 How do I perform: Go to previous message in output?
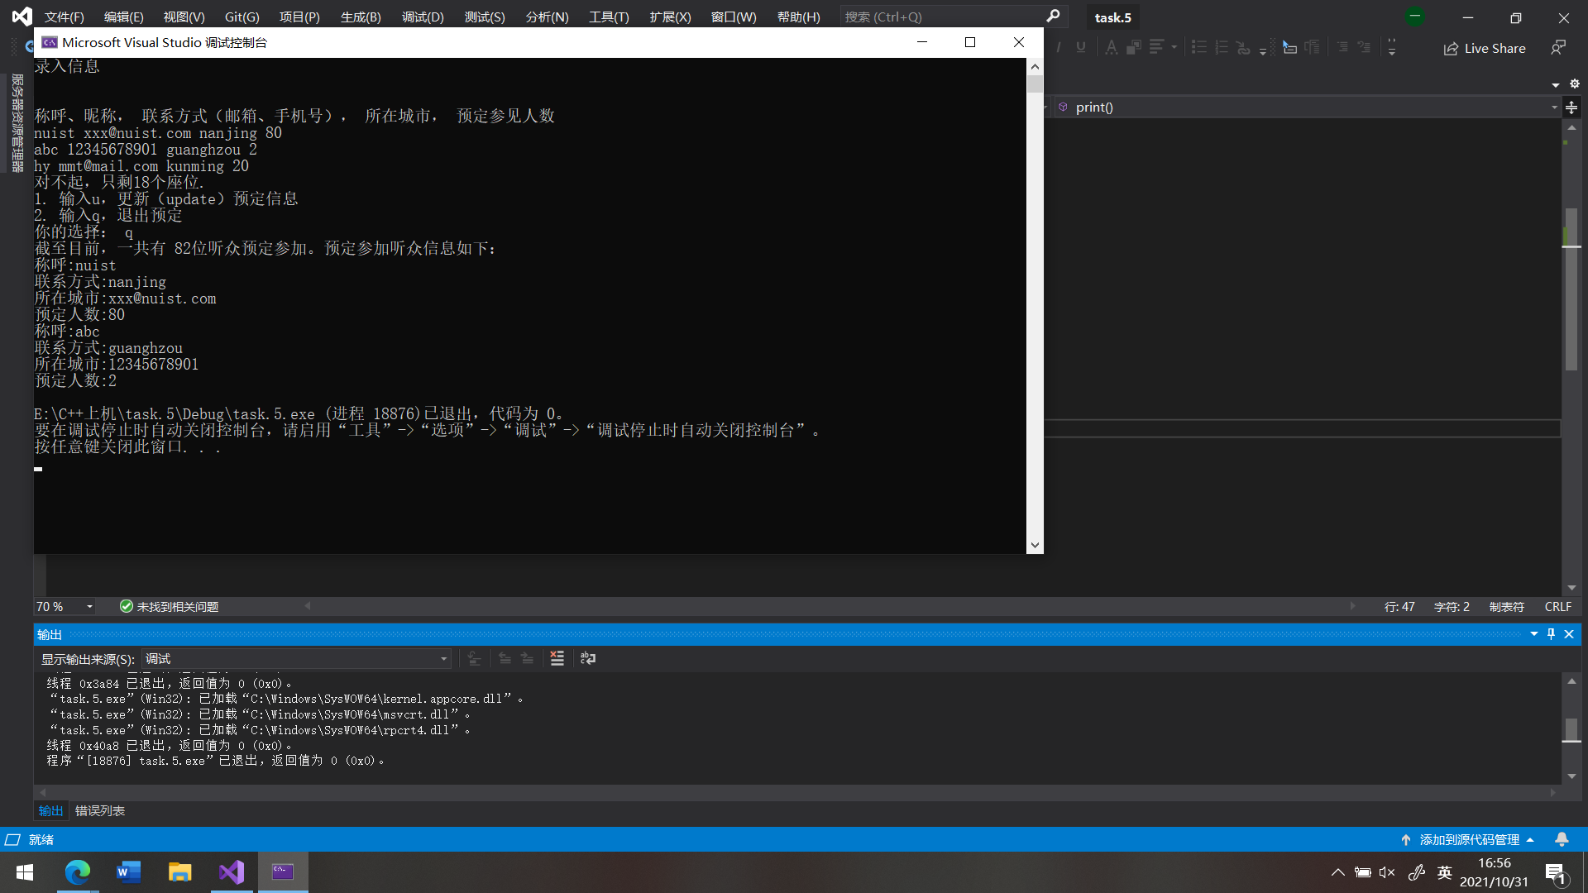pos(505,659)
